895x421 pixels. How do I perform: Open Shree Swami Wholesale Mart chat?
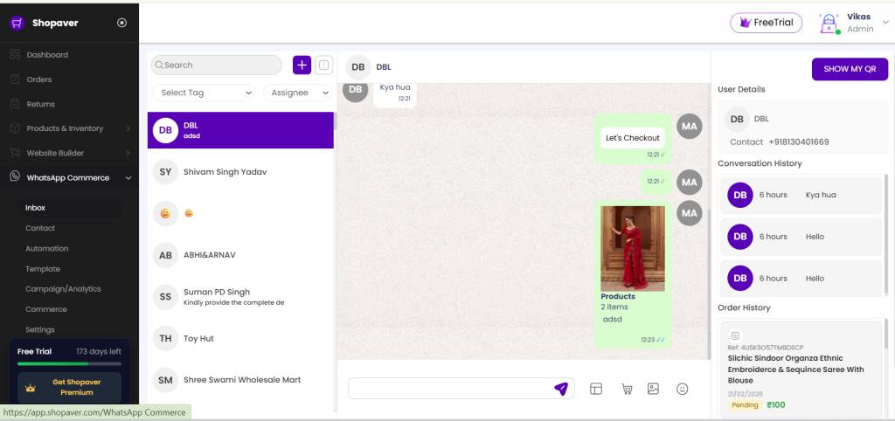(240, 380)
